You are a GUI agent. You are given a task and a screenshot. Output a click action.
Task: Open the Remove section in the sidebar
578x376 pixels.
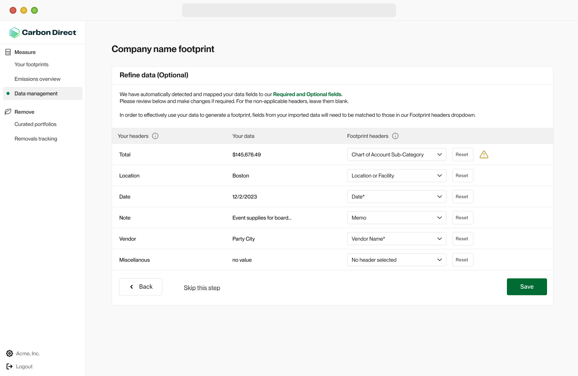[24, 112]
